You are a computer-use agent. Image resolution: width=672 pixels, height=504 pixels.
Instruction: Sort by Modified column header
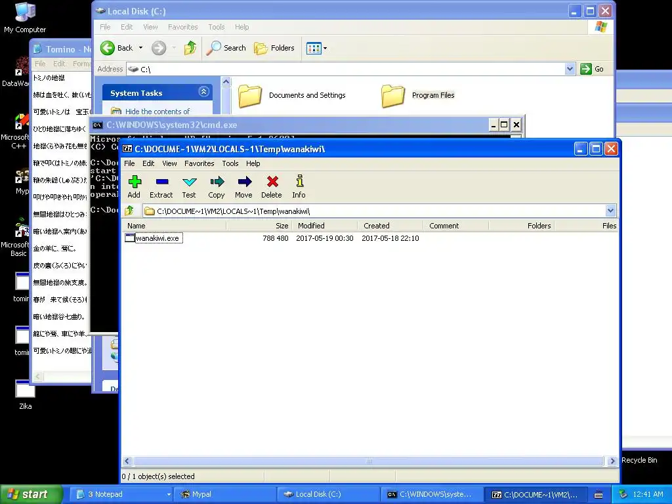[325, 226]
